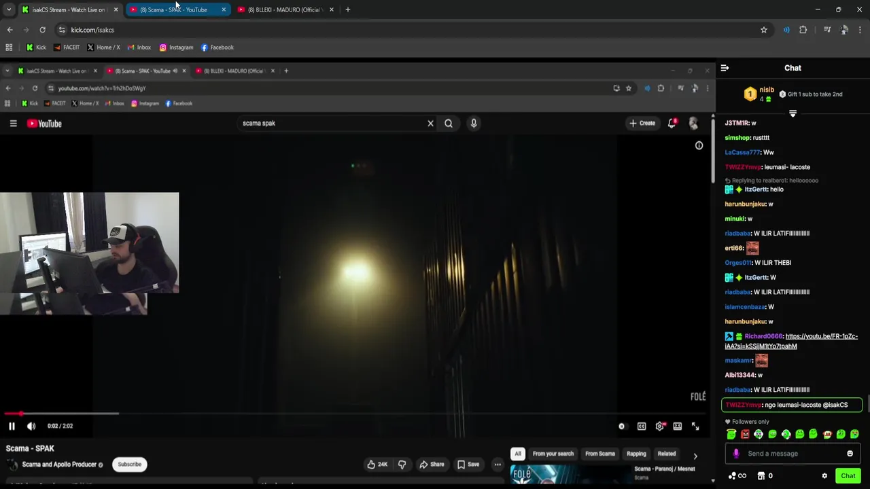This screenshot has width=870, height=489.
Task: Select the 'Rapping' filter chip
Action: (636, 454)
